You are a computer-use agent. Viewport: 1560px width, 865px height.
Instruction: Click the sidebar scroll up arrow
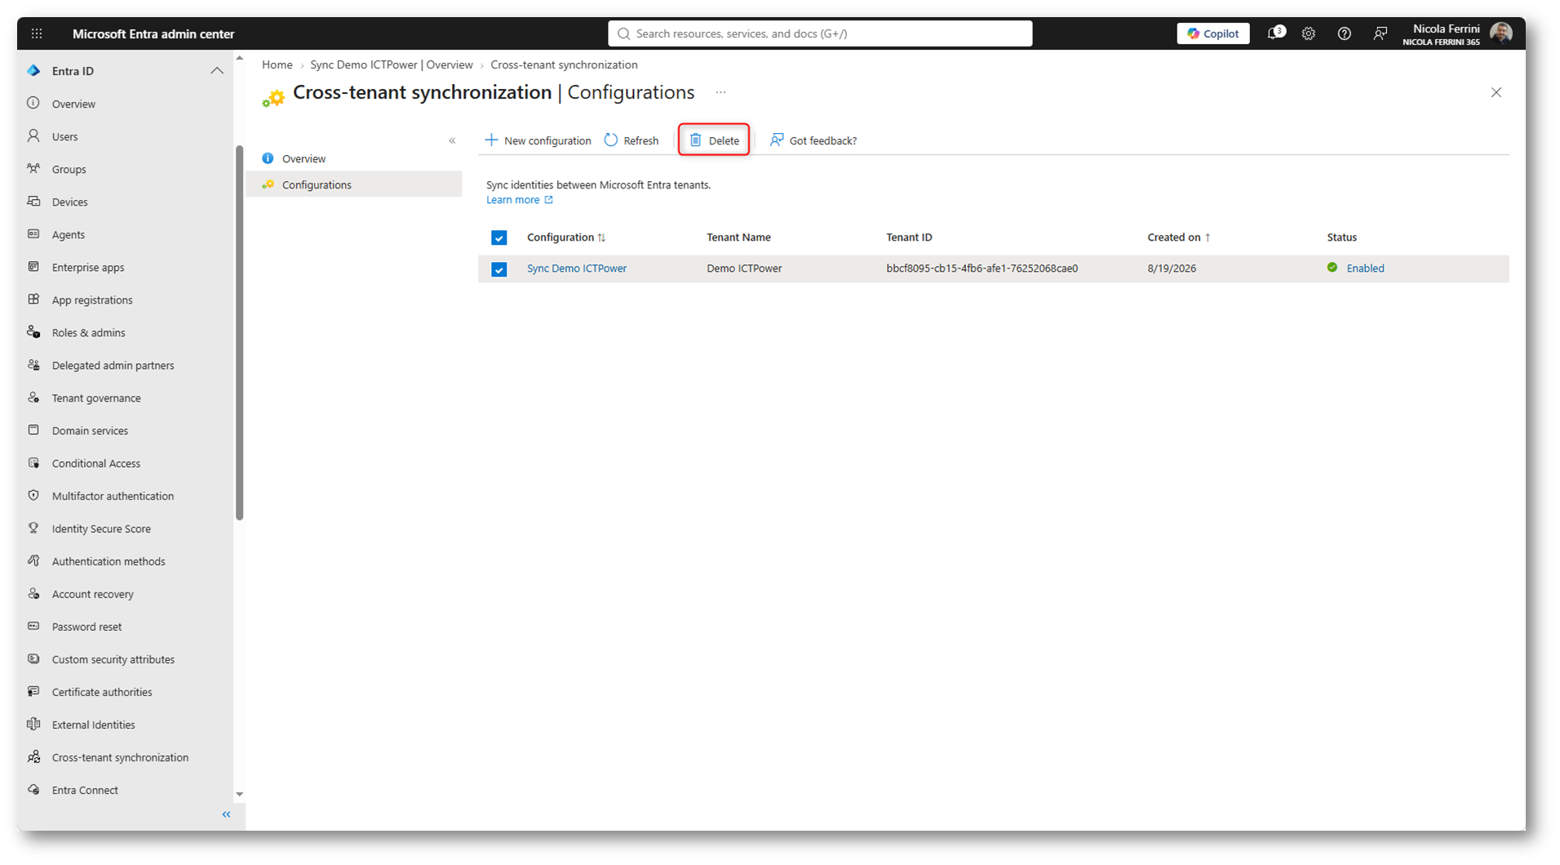[239, 59]
